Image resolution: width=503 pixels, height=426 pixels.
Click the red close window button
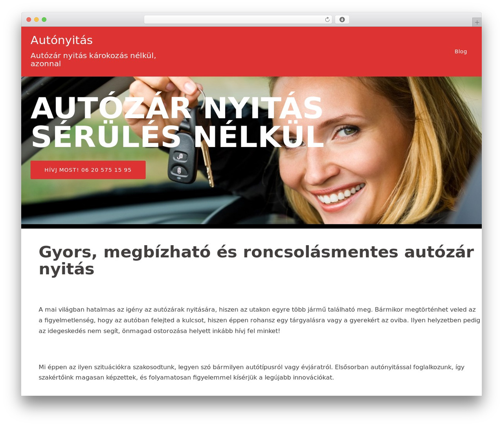click(29, 20)
